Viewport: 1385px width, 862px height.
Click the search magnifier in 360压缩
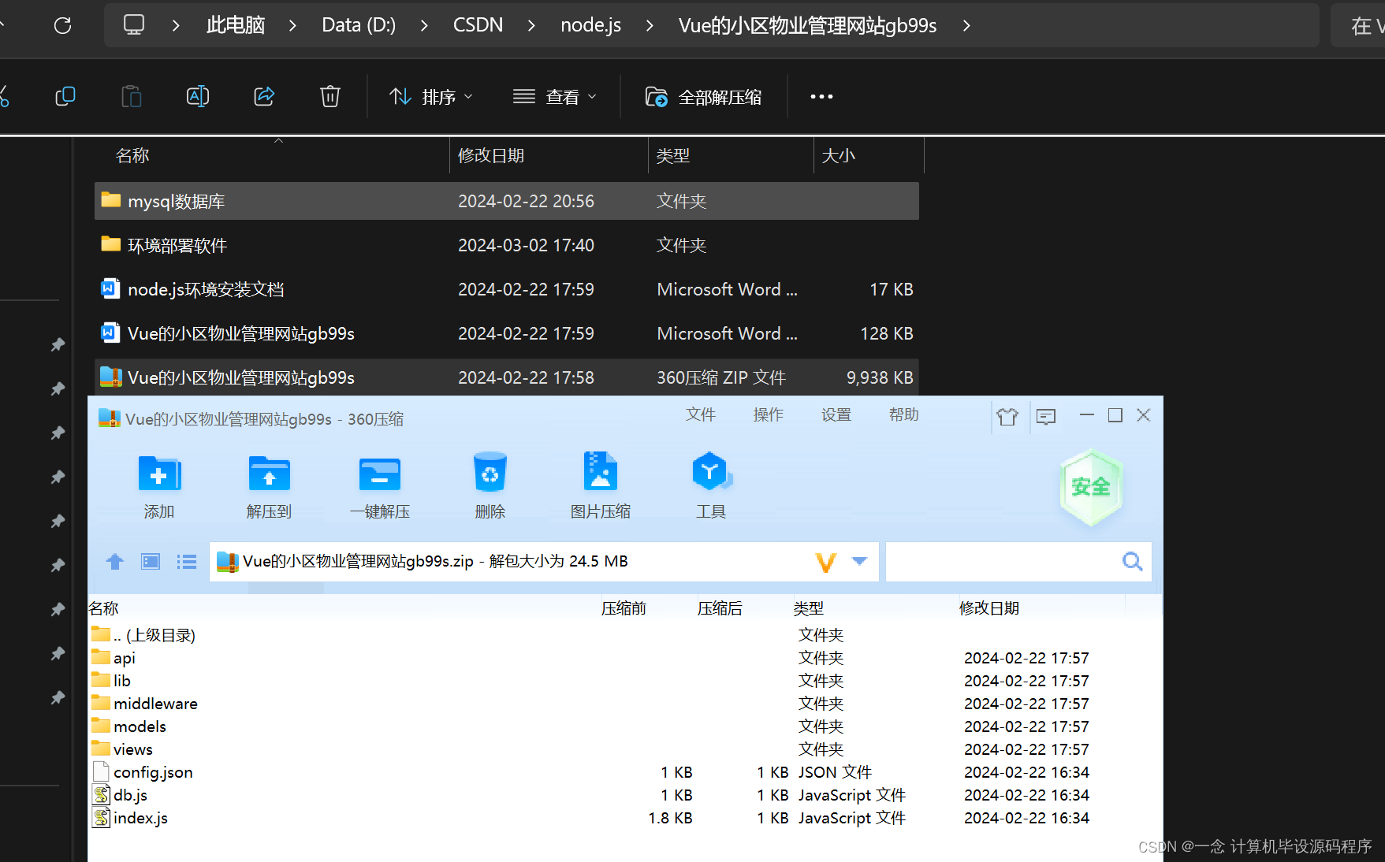click(1132, 561)
